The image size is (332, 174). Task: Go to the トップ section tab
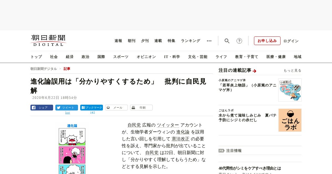coord(36,57)
